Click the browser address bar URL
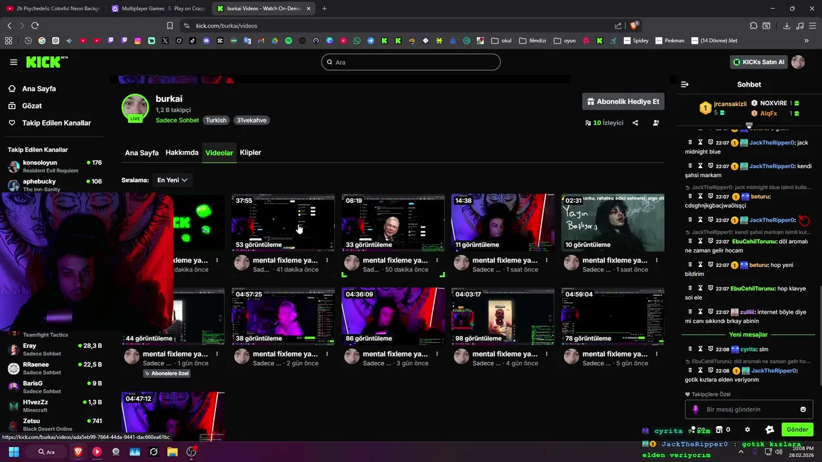The image size is (822, 462). point(227,26)
